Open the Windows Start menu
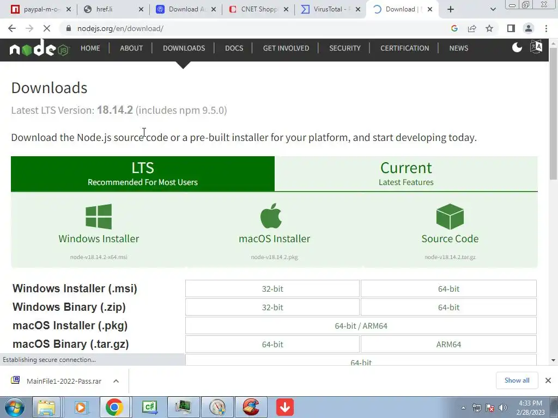Image resolution: width=558 pixels, height=418 pixels. tap(15, 407)
